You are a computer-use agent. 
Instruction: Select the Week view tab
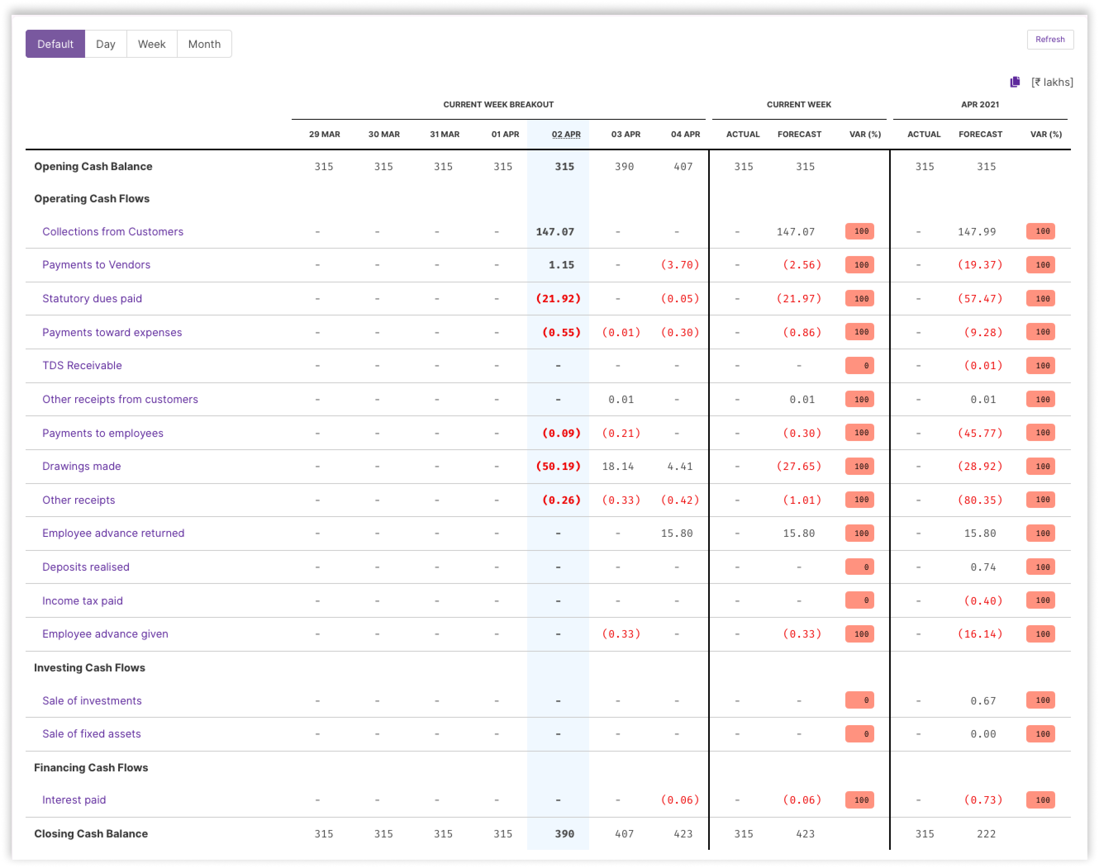pos(152,44)
